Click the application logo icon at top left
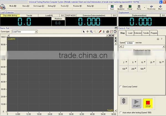 coord(3,7)
